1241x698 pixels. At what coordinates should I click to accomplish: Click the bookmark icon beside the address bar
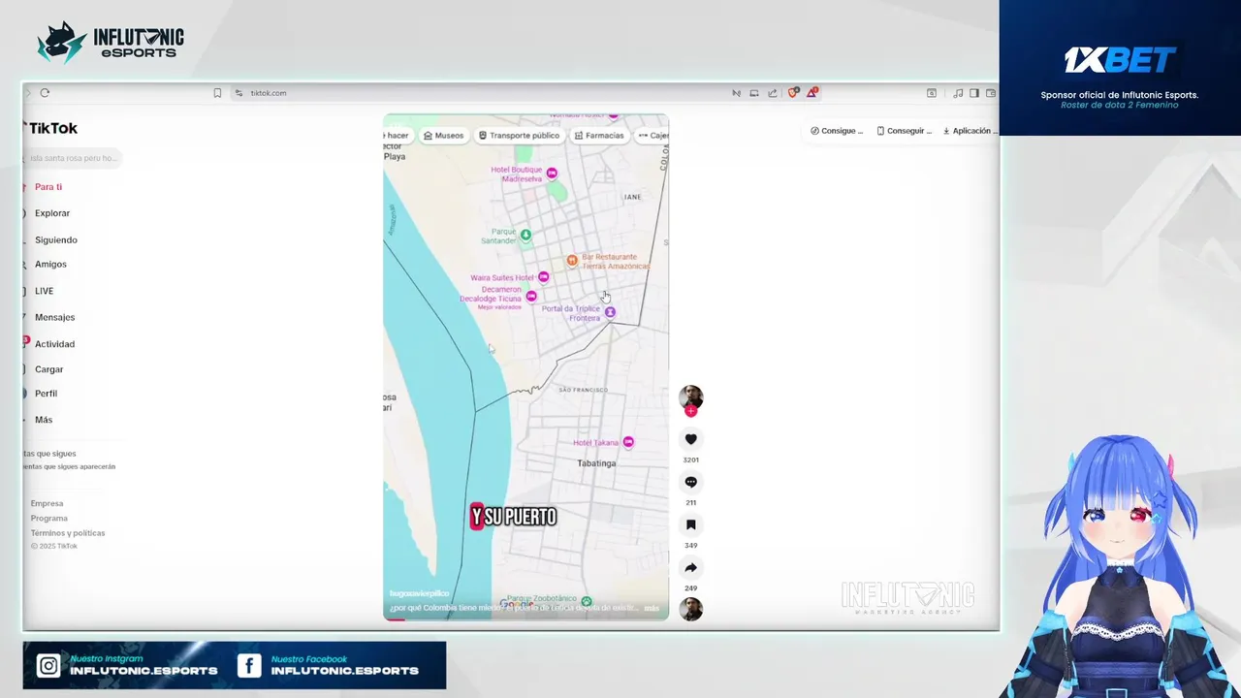(x=217, y=93)
